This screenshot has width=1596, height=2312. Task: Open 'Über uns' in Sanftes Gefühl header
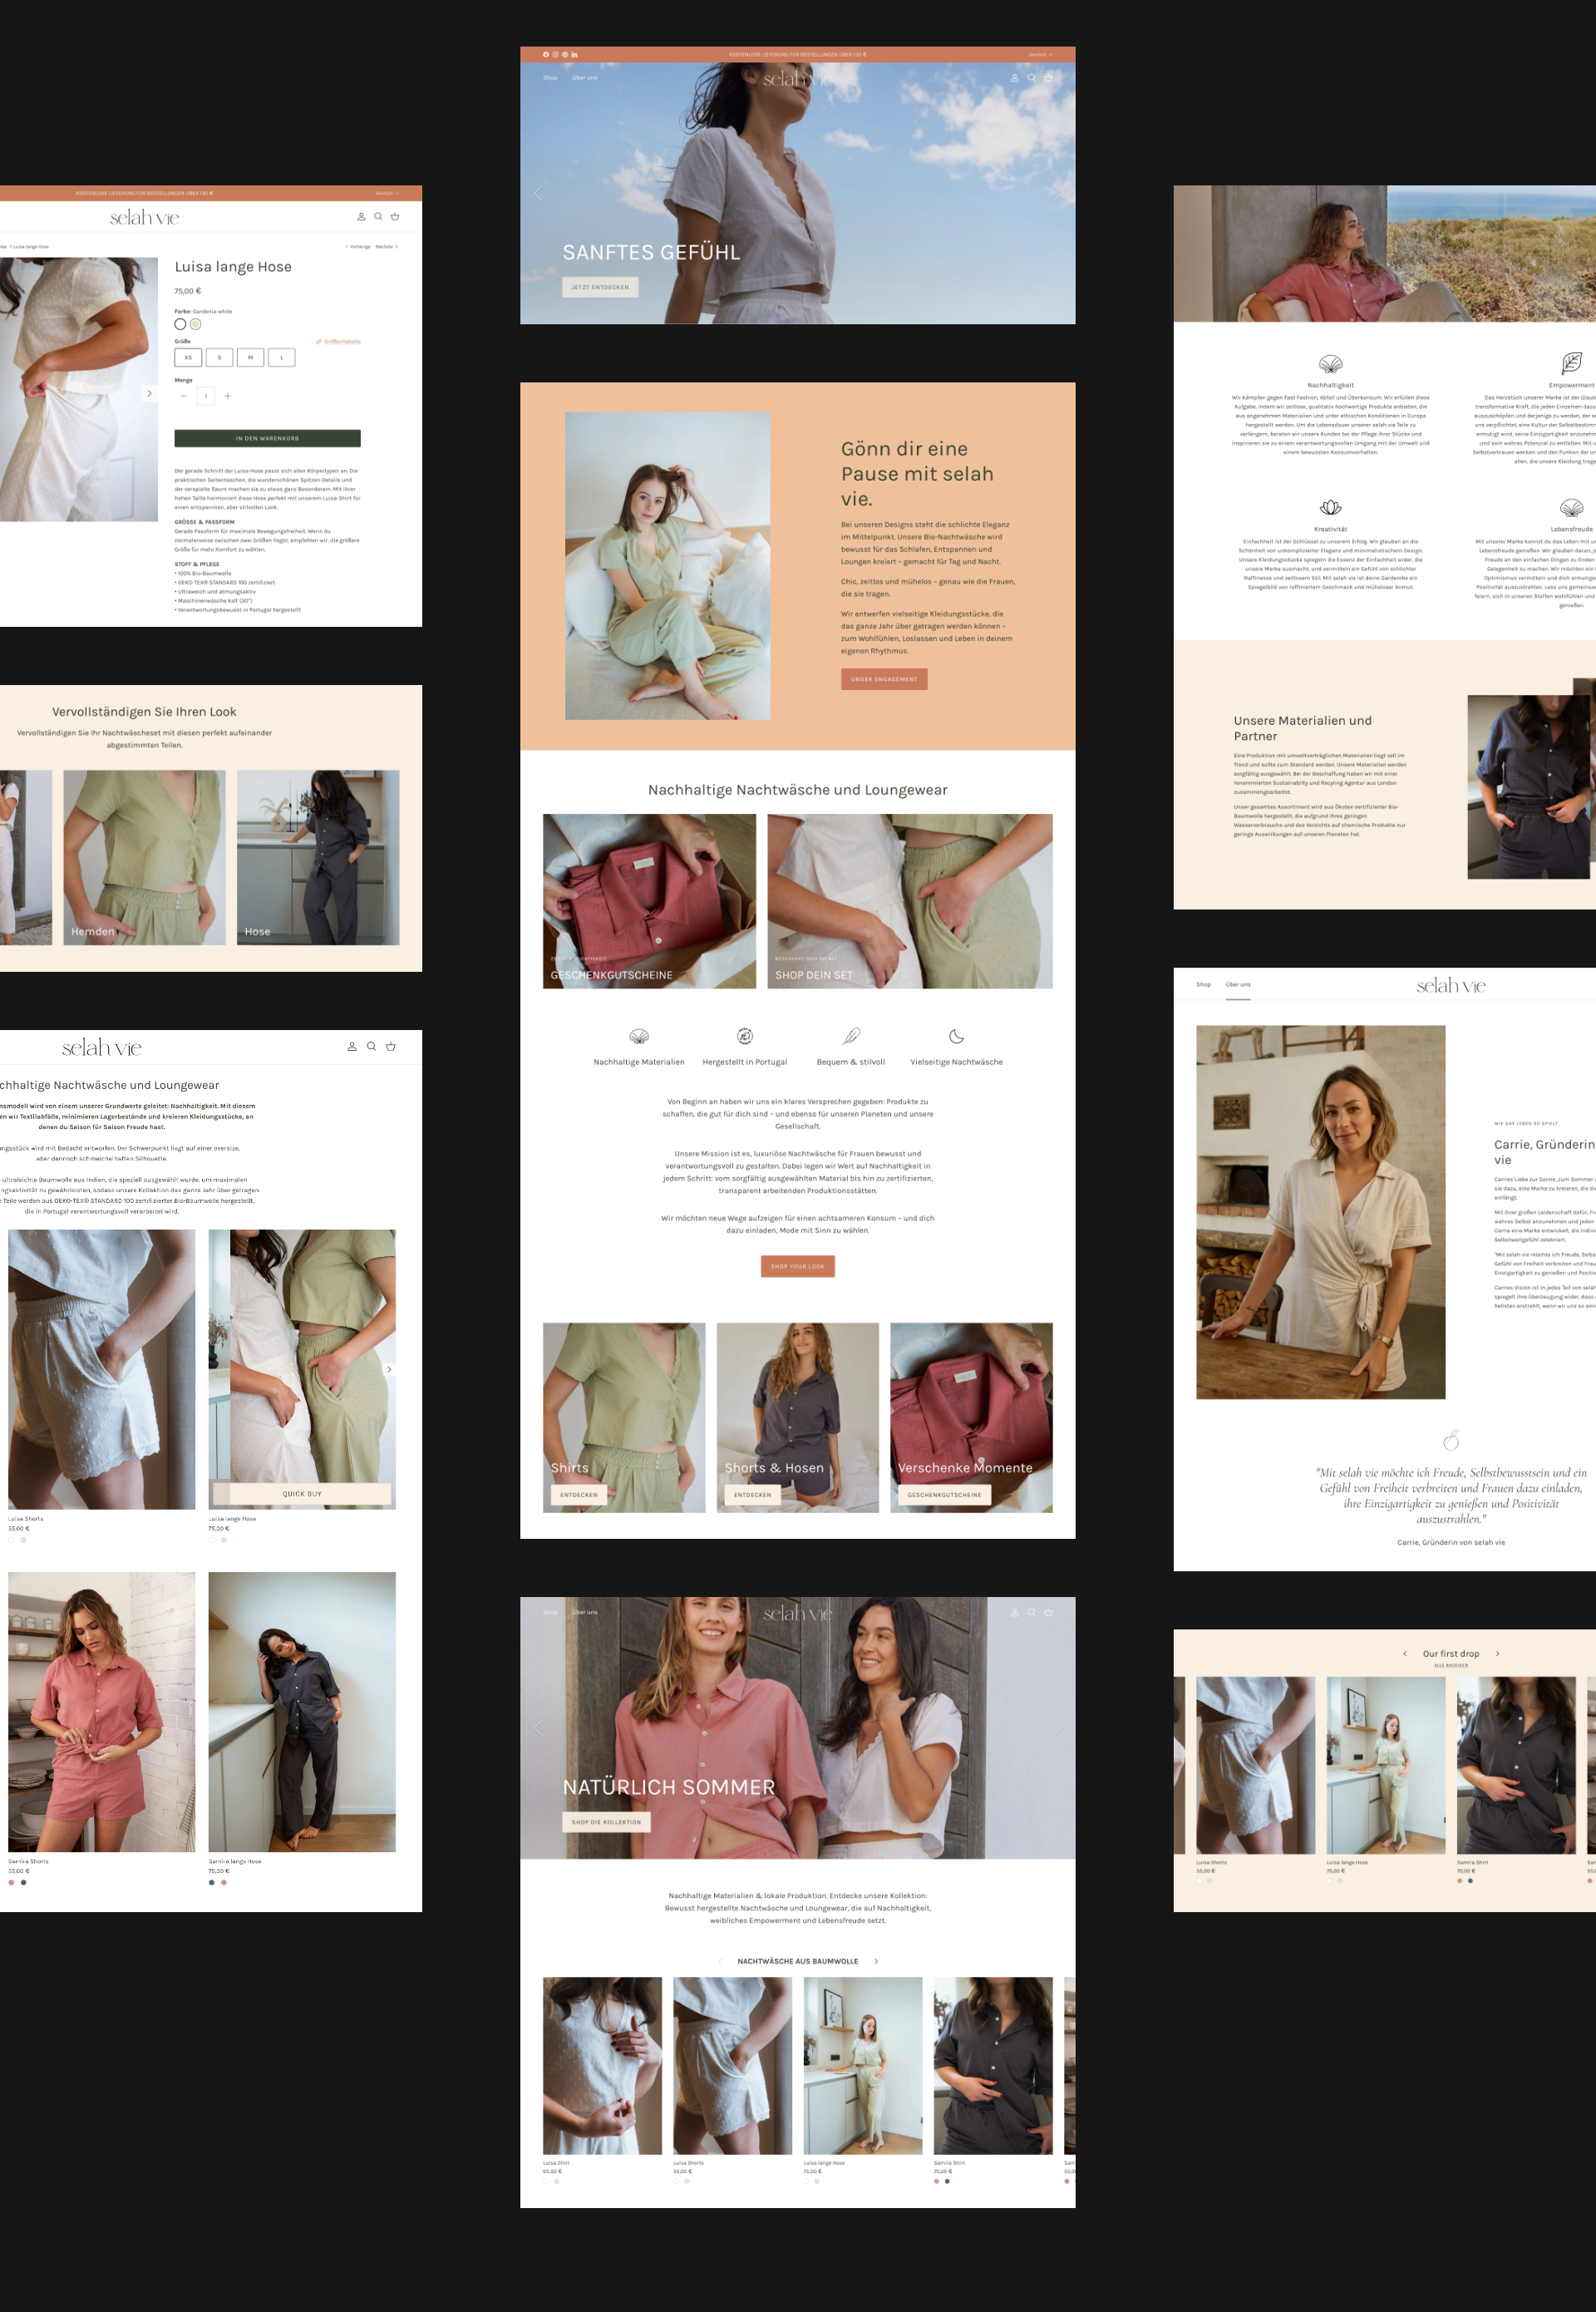585,78
